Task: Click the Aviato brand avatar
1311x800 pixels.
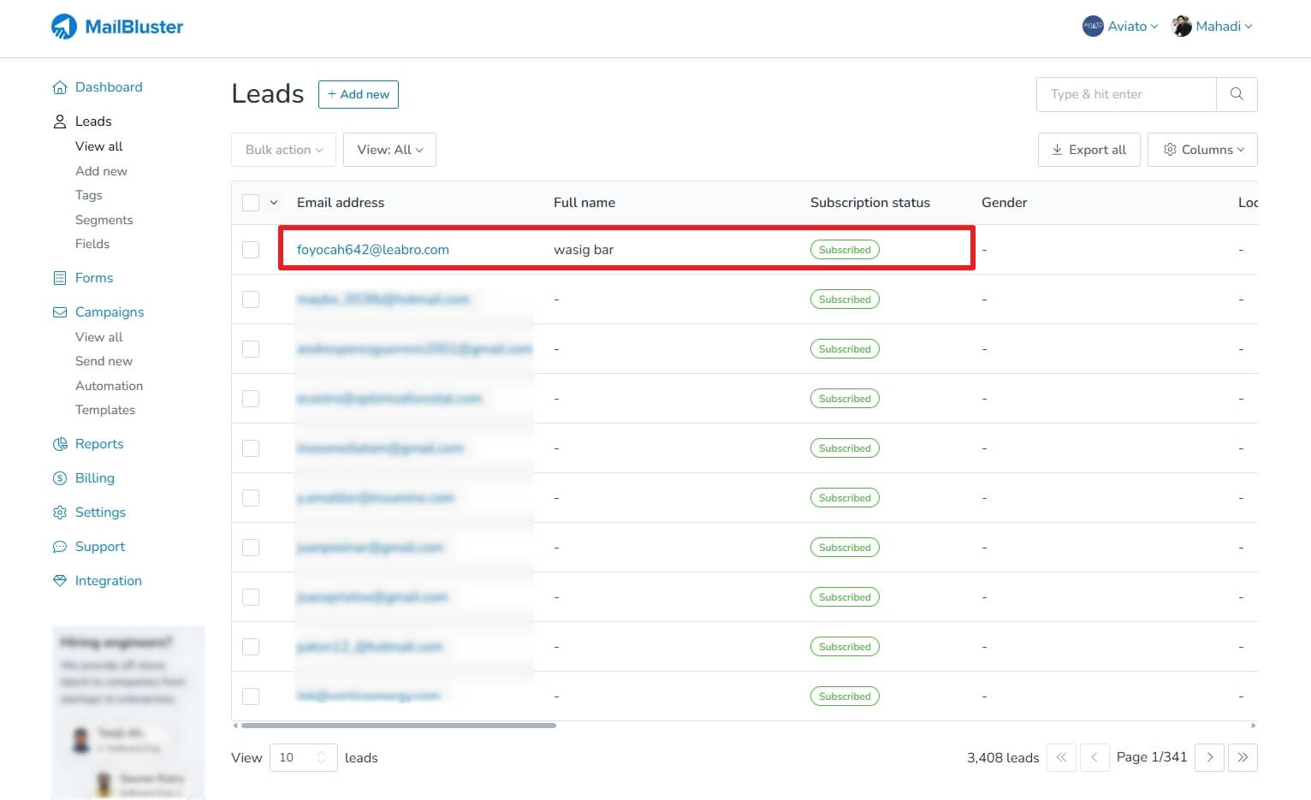Action: pyautogui.click(x=1093, y=27)
